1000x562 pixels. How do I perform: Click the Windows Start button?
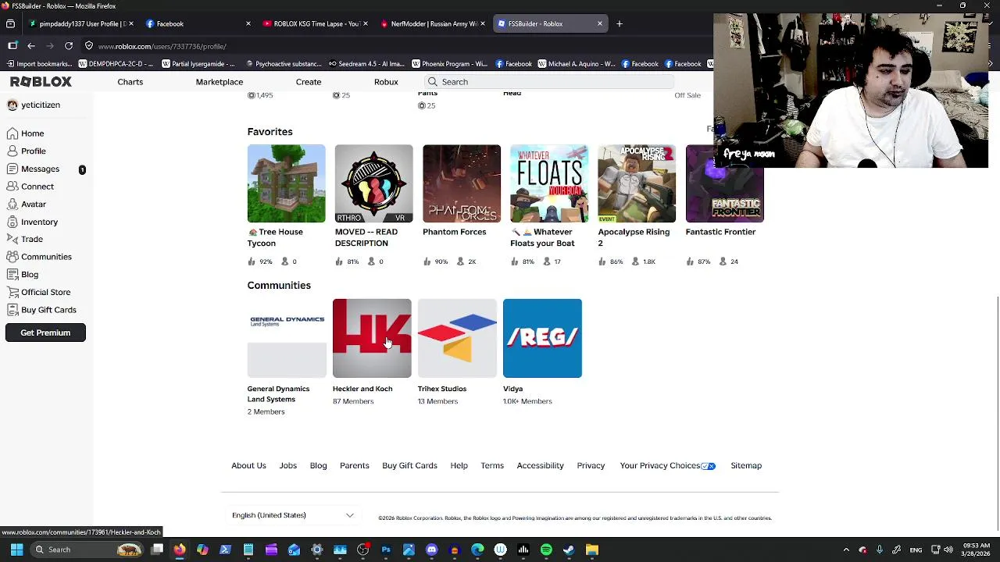16,550
